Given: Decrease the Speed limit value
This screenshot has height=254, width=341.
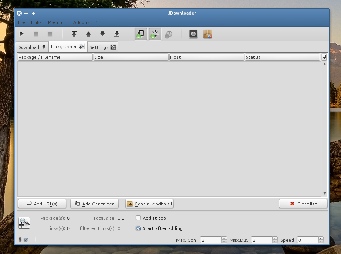Looking at the screenshot, I should tap(321, 241).
